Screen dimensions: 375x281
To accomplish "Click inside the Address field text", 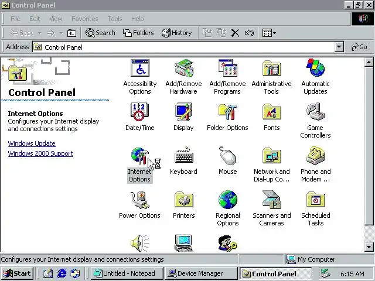I will click(63, 47).
